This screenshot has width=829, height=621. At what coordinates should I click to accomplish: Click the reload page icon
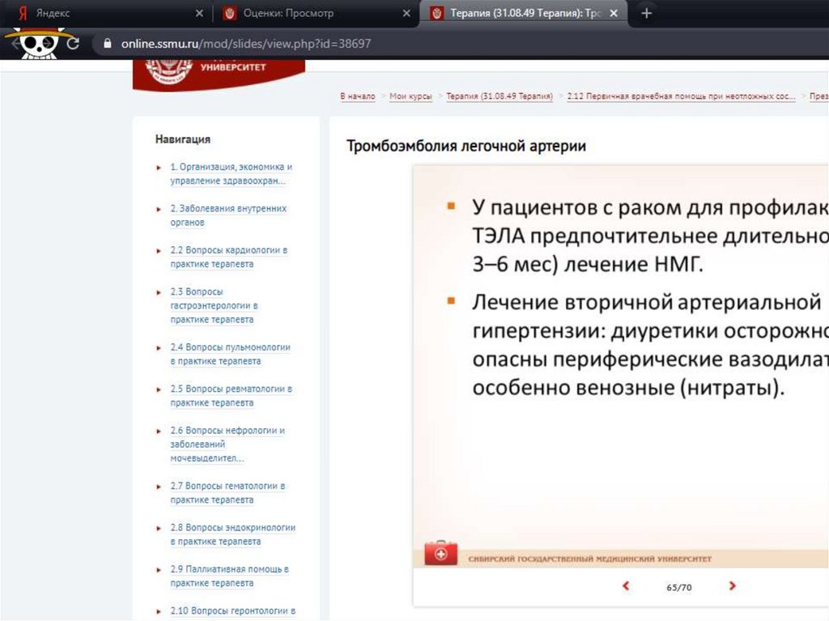pos(74,44)
